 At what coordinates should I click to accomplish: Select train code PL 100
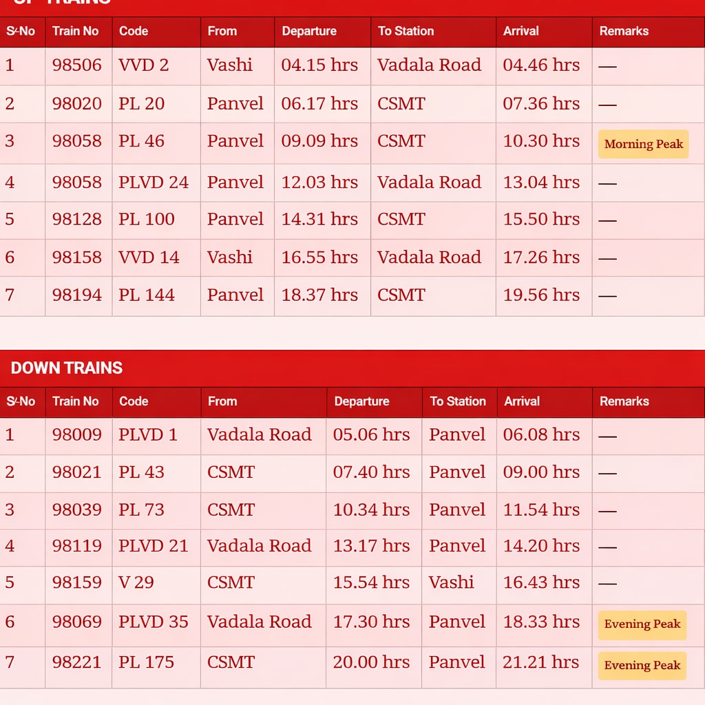(147, 220)
